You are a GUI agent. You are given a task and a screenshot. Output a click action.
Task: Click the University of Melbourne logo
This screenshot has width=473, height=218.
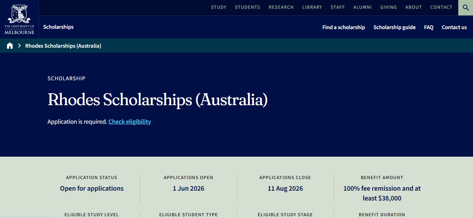point(19,19)
